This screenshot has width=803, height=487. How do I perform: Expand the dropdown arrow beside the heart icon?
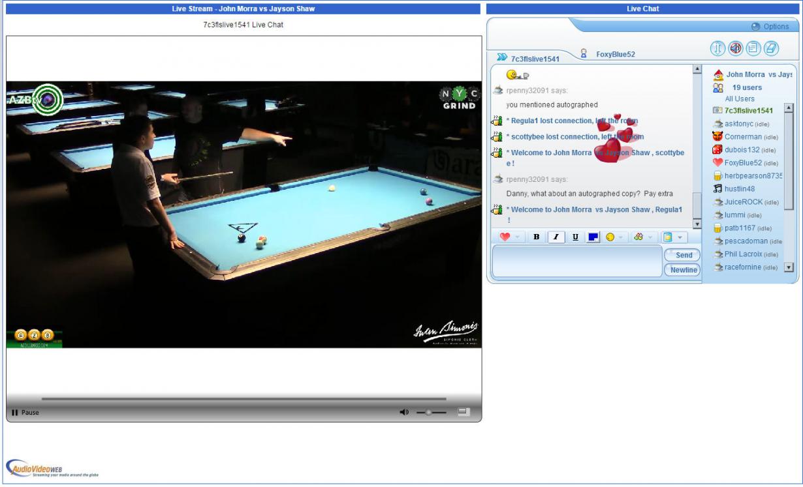tap(518, 237)
